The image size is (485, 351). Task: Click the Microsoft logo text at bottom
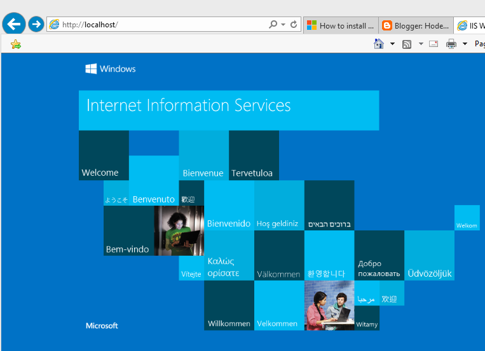(102, 326)
